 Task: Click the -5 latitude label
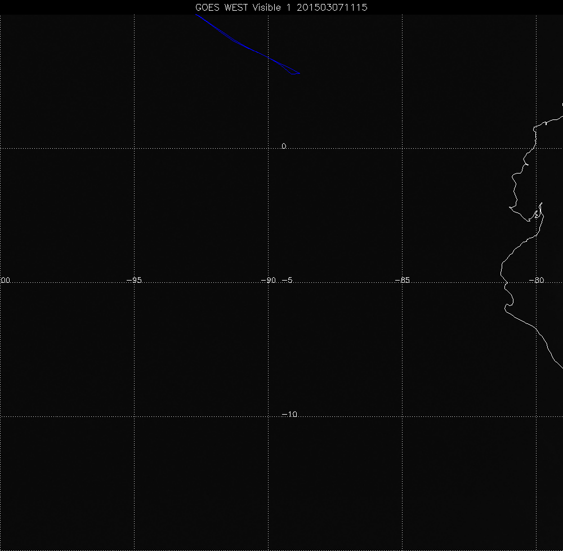[x=287, y=280]
